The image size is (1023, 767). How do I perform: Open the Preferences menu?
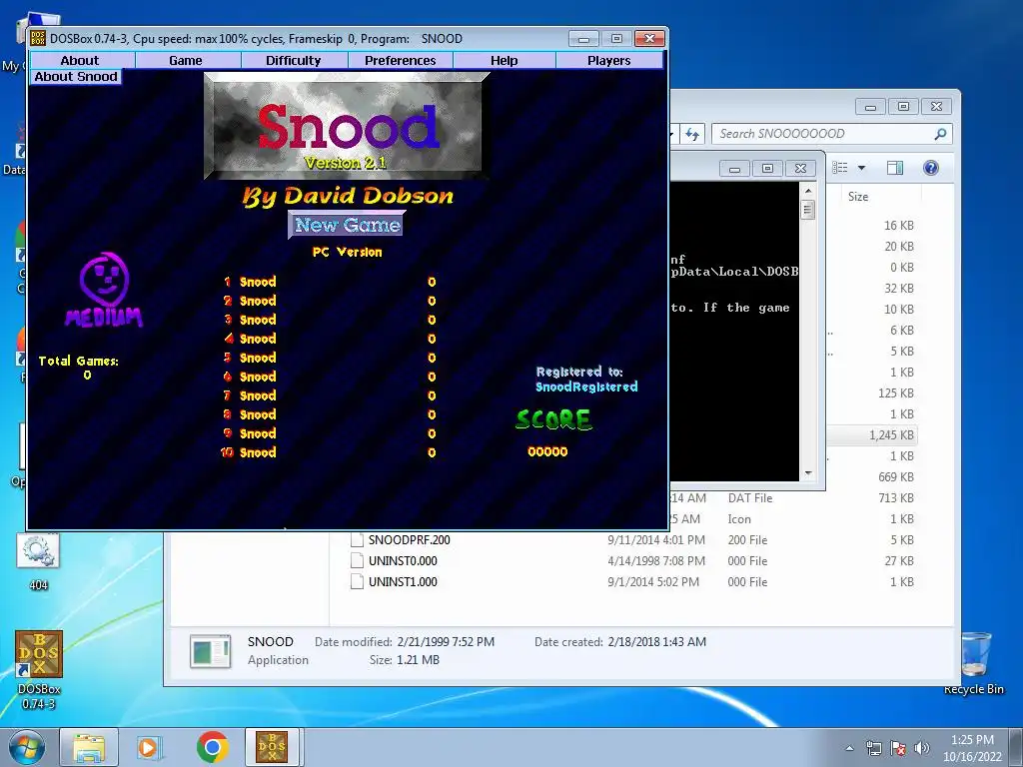coord(400,61)
